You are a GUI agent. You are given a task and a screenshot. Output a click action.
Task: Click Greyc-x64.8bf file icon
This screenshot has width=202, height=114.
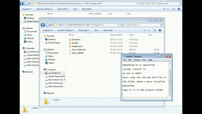[x=70, y=53]
